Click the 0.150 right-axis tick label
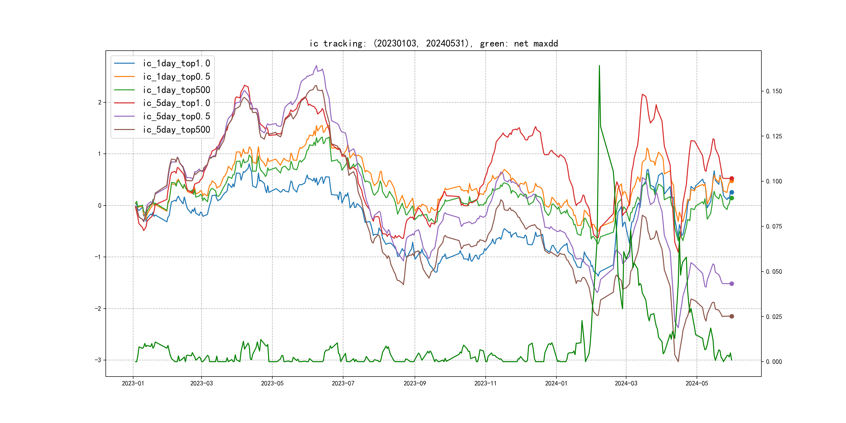 774,91
